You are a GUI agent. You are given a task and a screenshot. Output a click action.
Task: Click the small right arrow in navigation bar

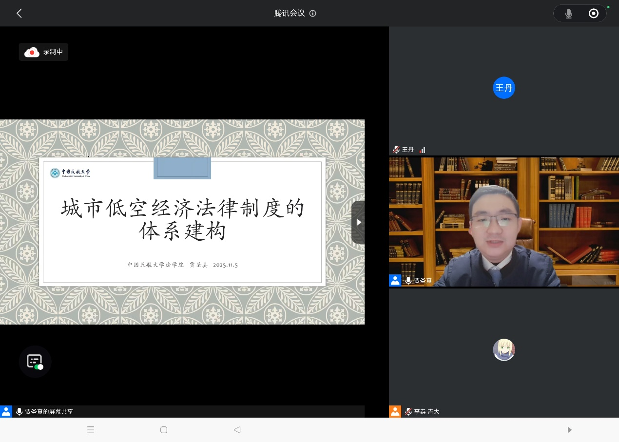coord(569,430)
